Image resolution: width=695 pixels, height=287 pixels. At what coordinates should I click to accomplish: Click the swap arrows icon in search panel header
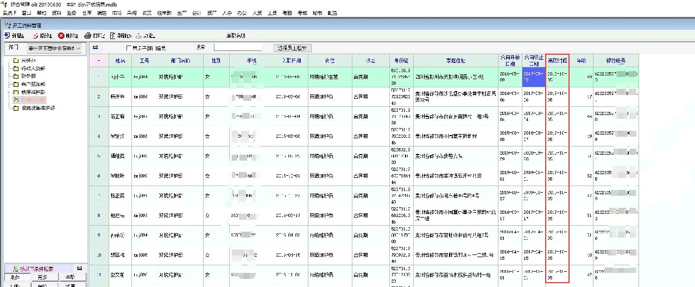[79, 269]
